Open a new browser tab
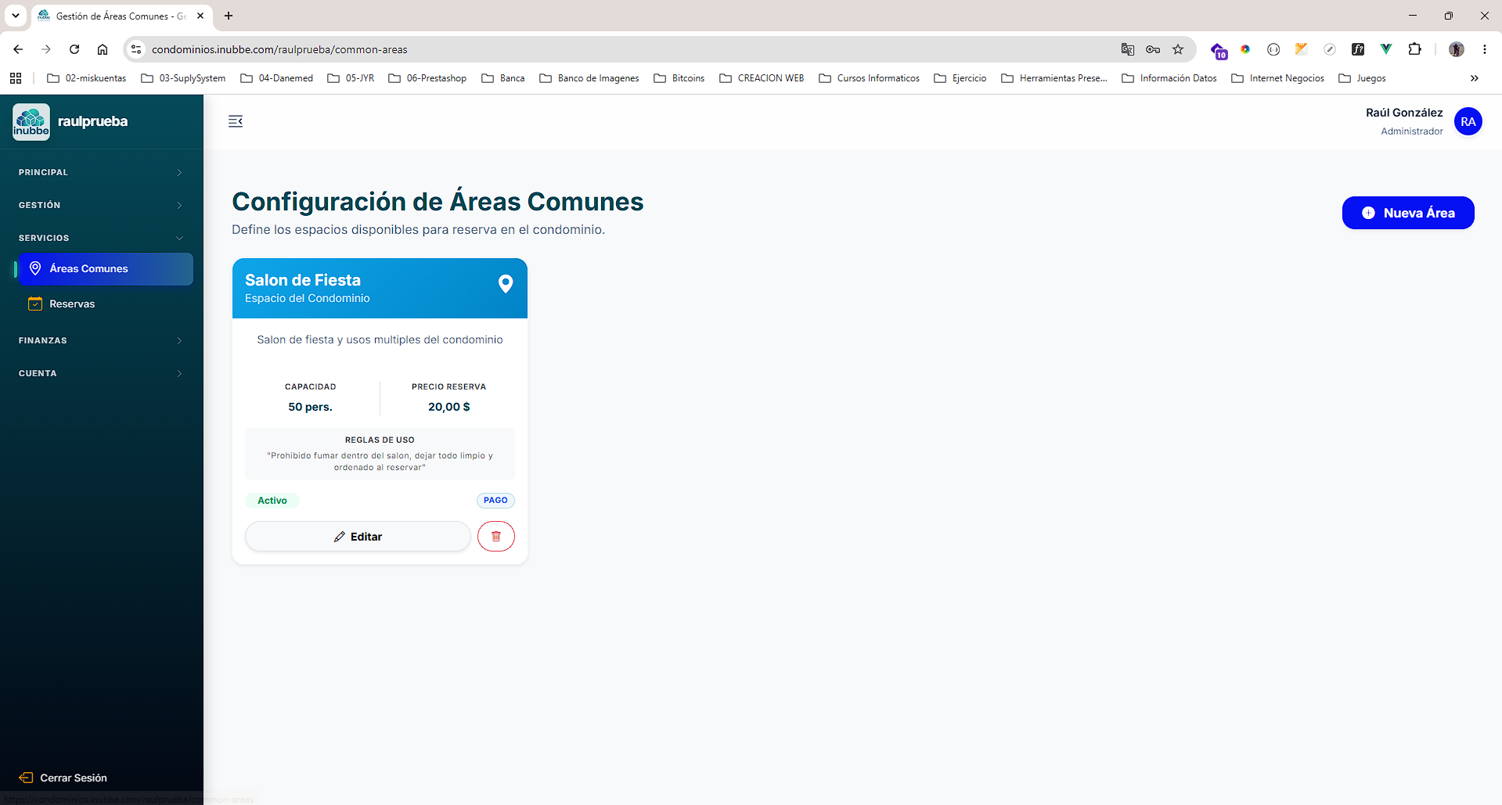 (229, 16)
